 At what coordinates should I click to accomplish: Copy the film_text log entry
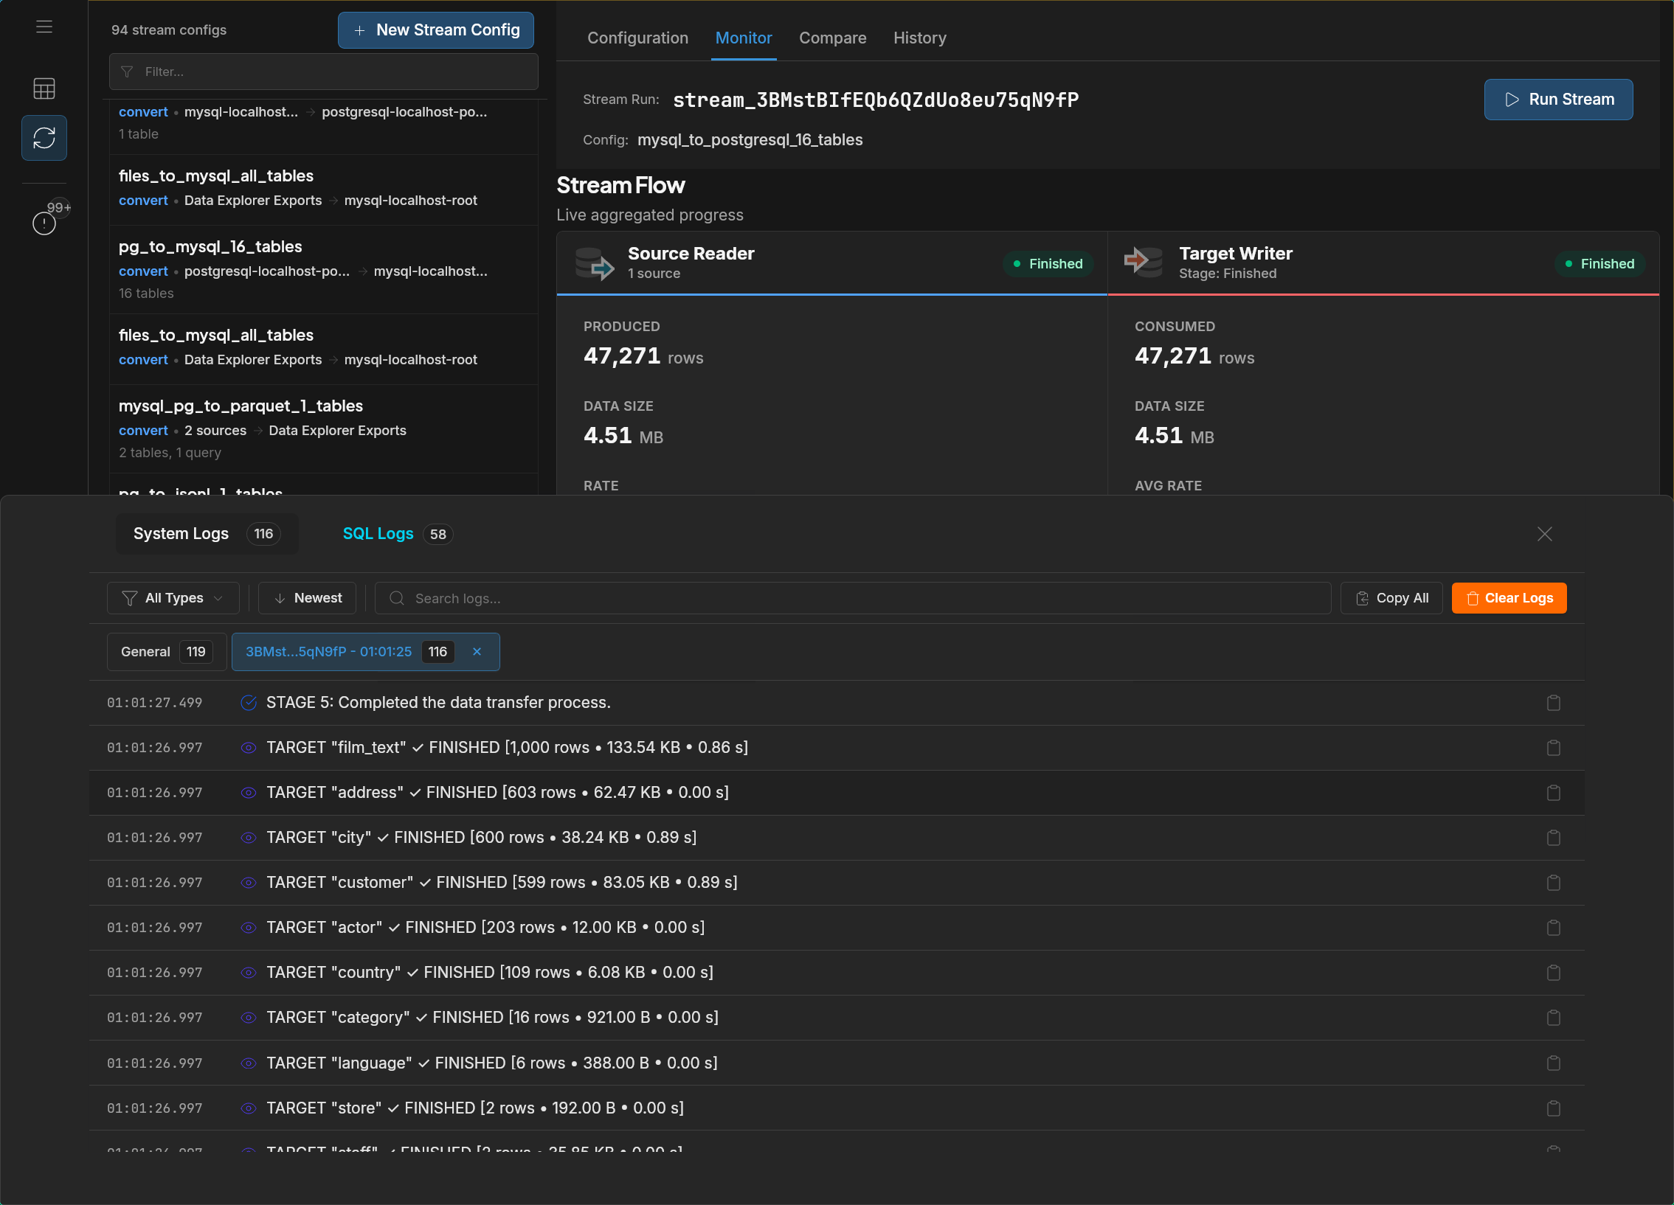coord(1553,748)
